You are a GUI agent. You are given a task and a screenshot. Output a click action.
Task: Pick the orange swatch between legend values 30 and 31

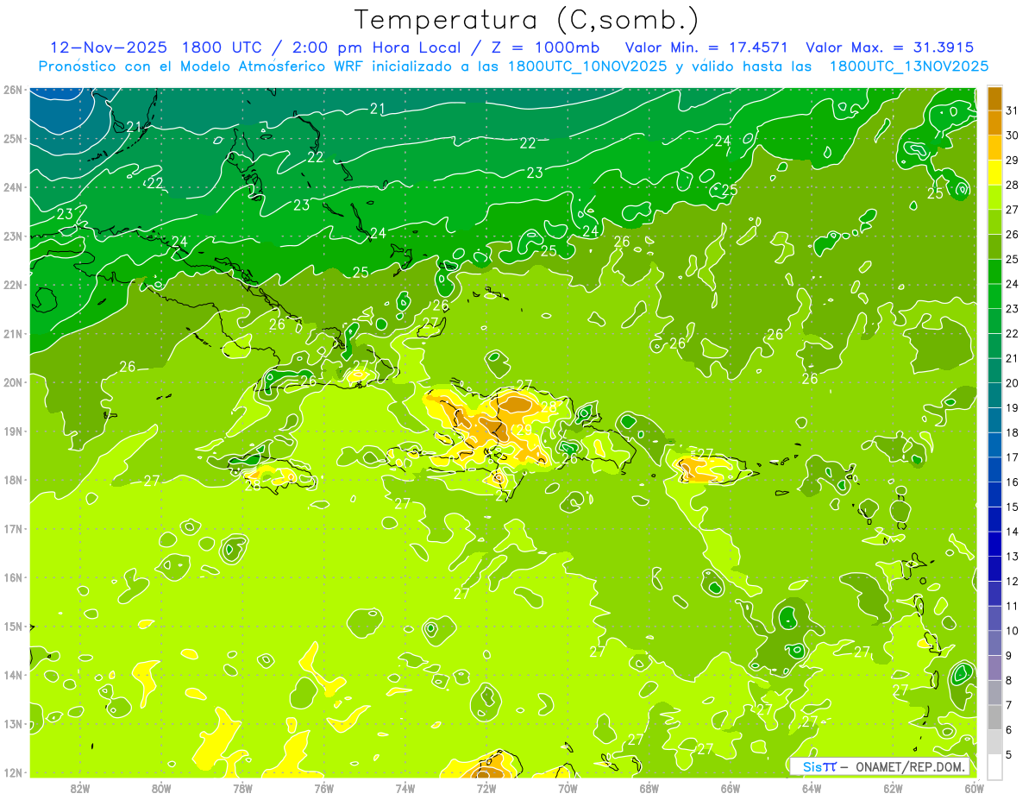(x=994, y=123)
